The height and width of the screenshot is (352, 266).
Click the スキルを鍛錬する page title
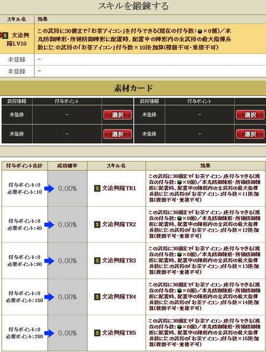coord(134,6)
